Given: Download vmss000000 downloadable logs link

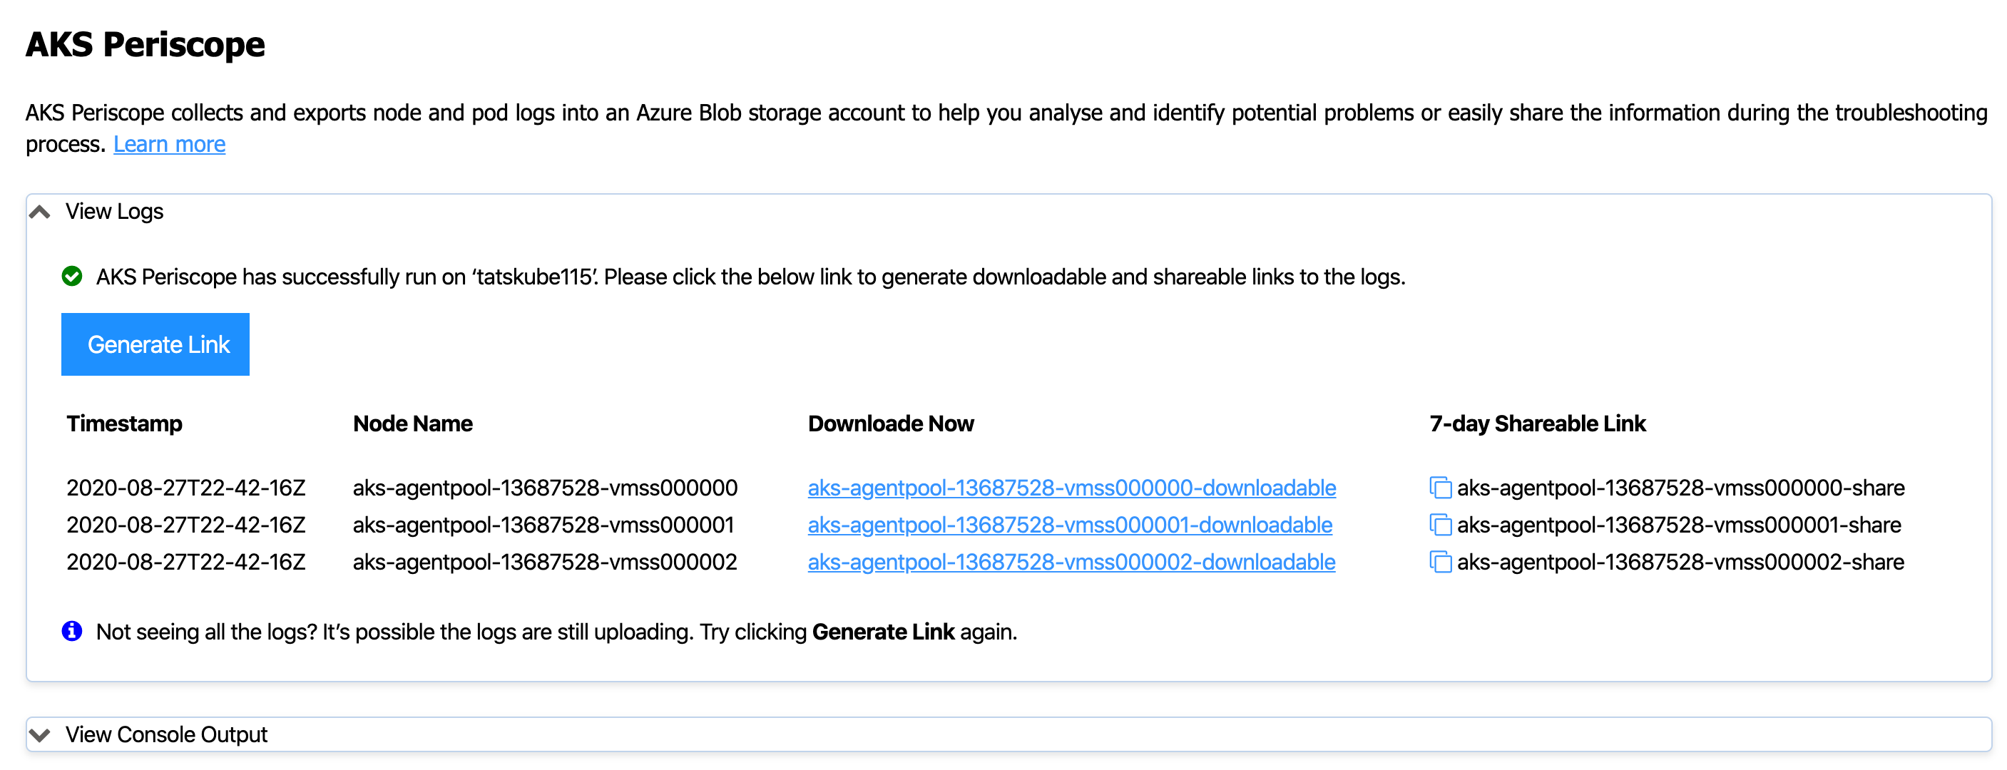Looking at the screenshot, I should point(1071,488).
